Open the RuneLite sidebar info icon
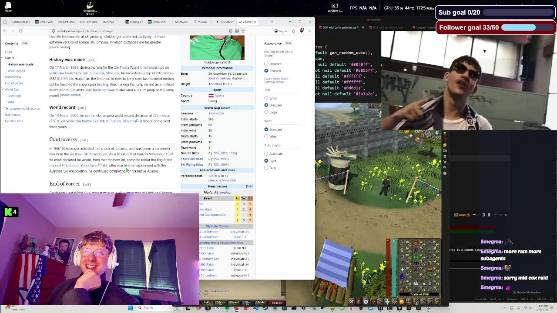The height and width of the screenshot is (313, 557). (445, 173)
